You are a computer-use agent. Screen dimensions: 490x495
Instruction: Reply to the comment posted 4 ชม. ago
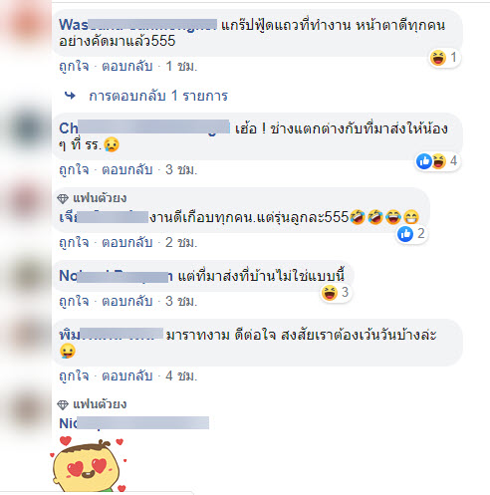127,375
